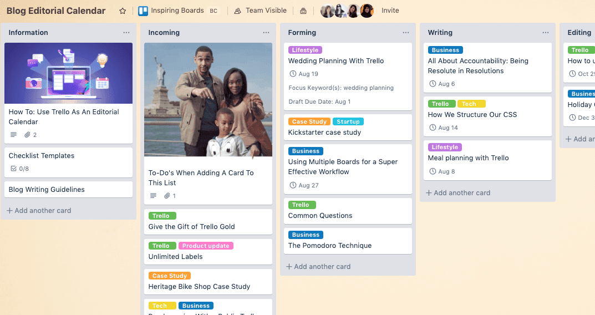Open Heritage Bike Shop Case Study card
The height and width of the screenshot is (315, 595).
pyautogui.click(x=208, y=282)
